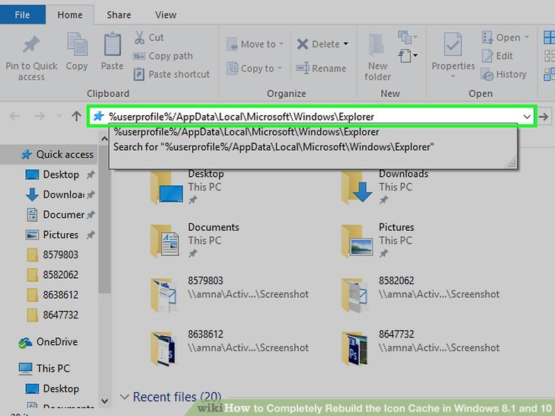Open Documents in the navigation pane
The width and height of the screenshot is (555, 416).
click(x=55, y=215)
